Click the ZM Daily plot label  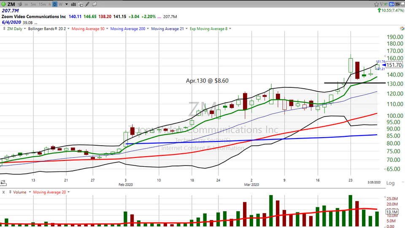click(15, 29)
